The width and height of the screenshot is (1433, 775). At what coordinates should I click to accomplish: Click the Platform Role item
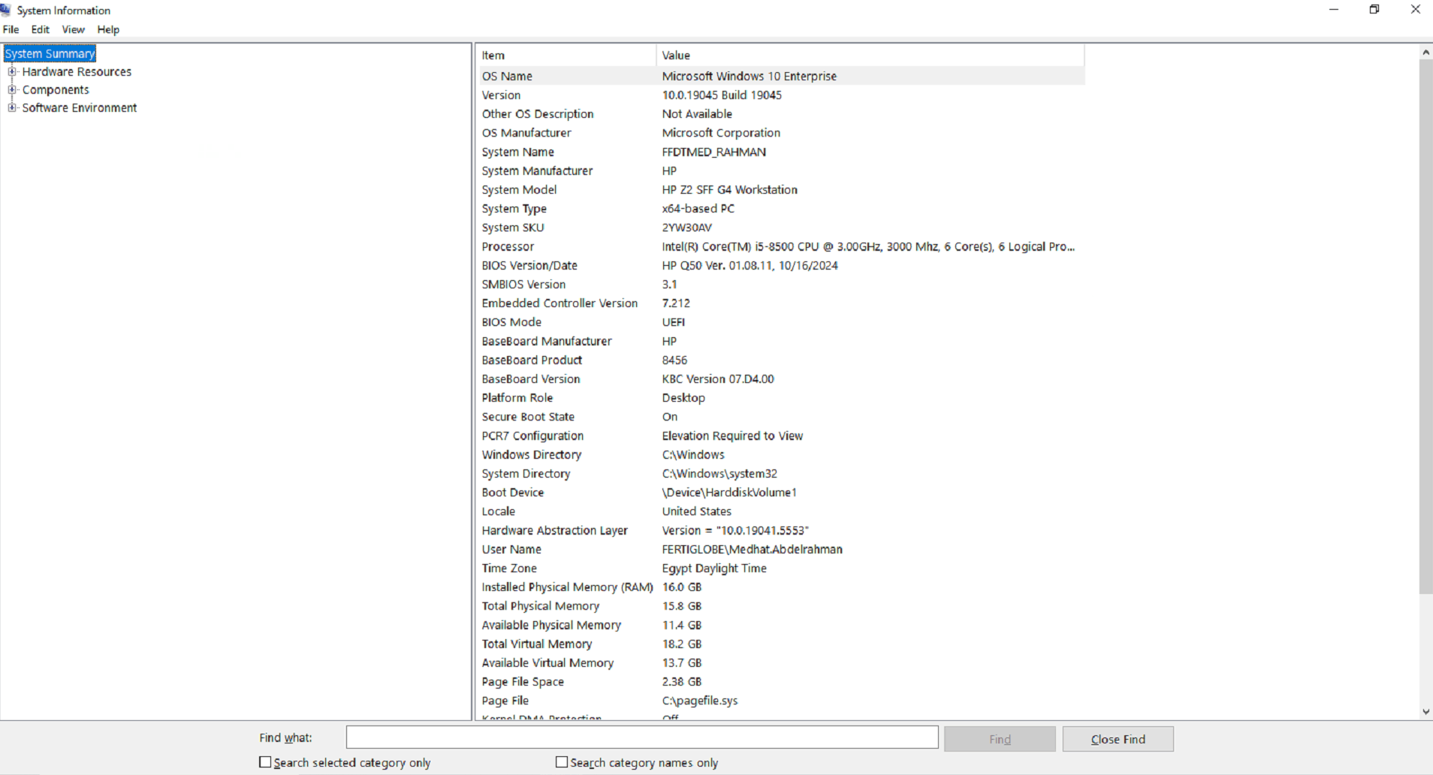click(x=517, y=397)
